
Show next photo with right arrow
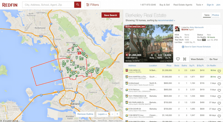point(170,43)
